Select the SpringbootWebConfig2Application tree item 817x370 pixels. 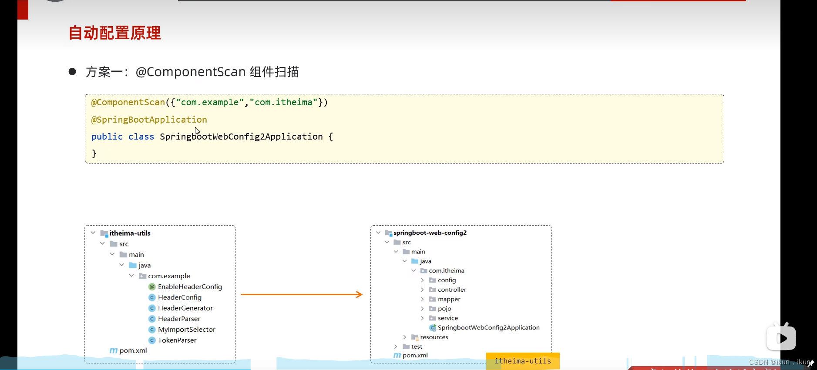click(x=484, y=328)
